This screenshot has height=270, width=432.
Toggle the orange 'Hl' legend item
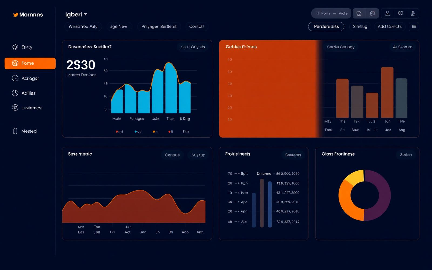coord(156,132)
